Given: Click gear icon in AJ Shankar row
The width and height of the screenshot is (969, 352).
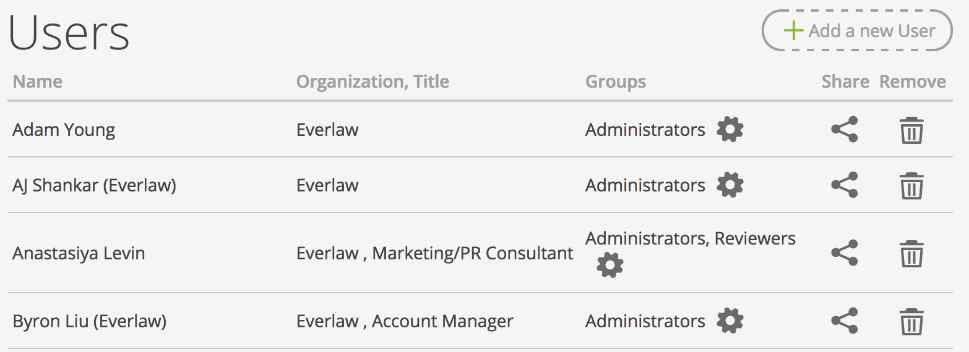Looking at the screenshot, I should (x=730, y=185).
